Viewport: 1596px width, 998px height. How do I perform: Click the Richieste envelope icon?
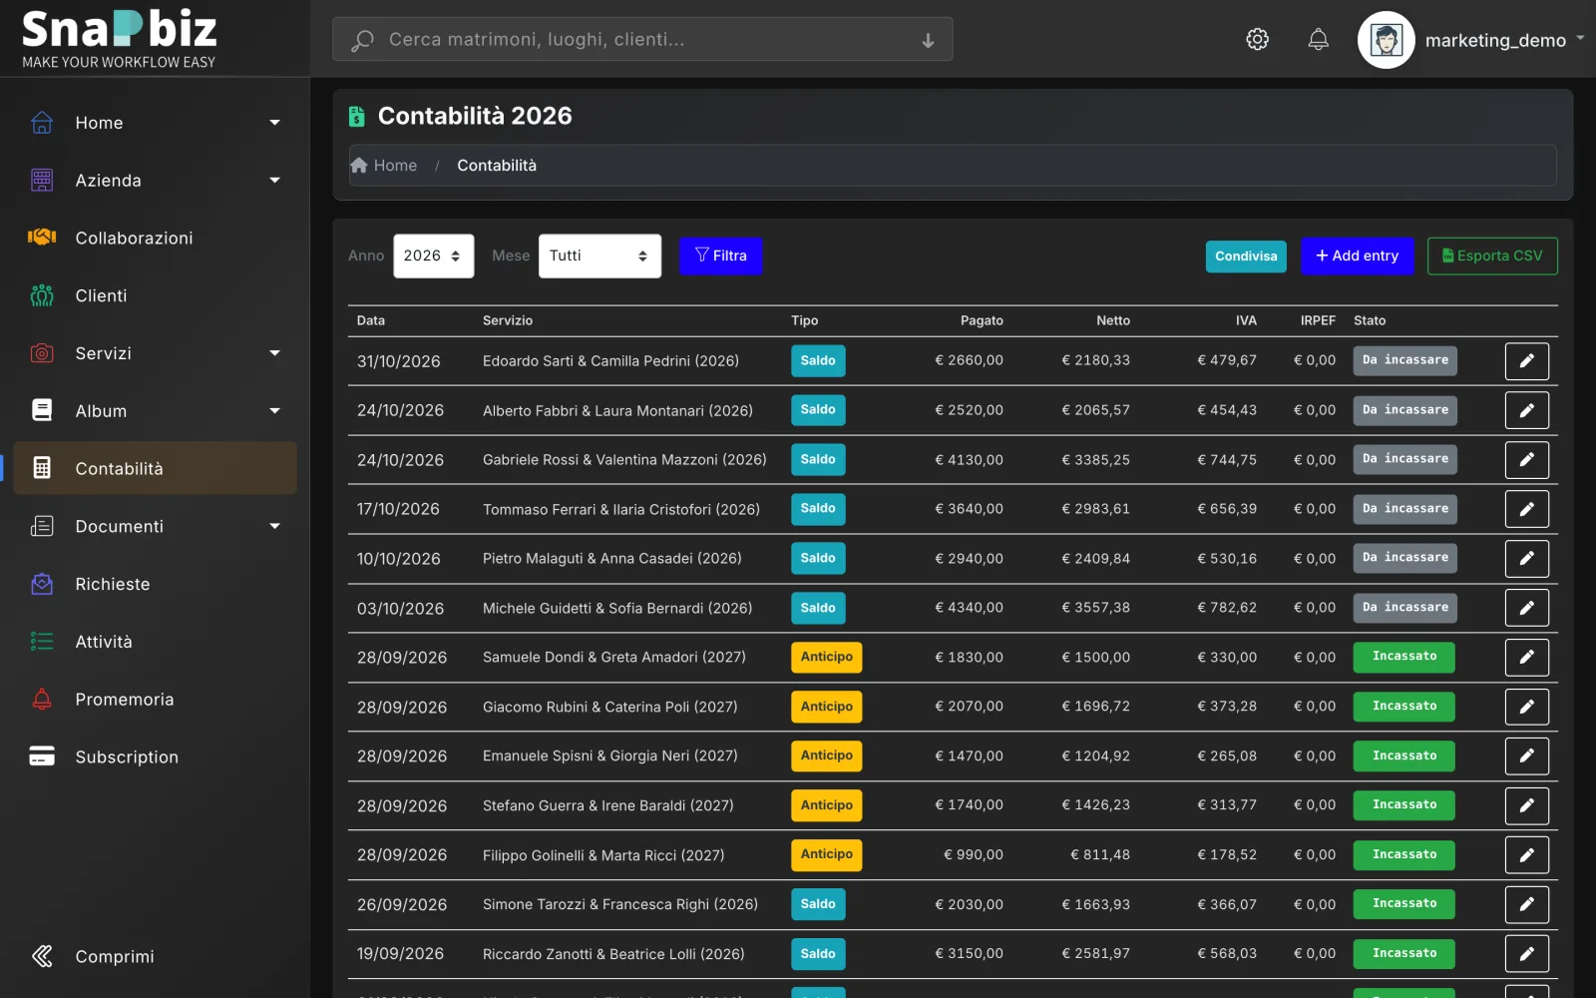pyautogui.click(x=42, y=584)
